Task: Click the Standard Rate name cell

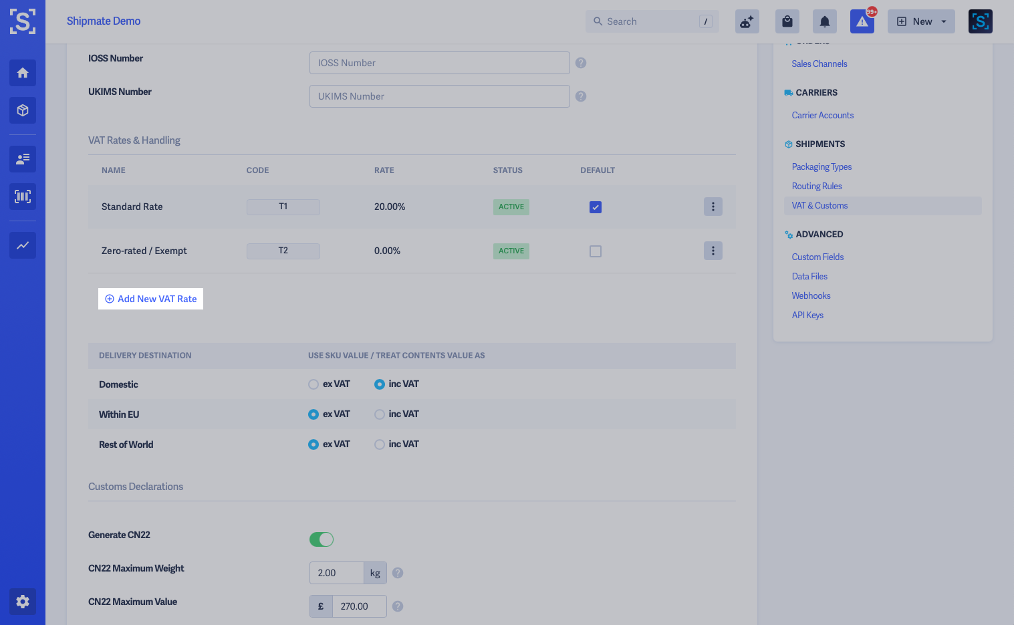Action: tap(132, 207)
